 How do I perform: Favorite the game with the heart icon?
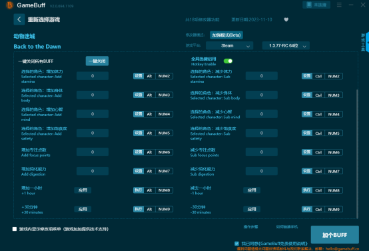click(286, 19)
